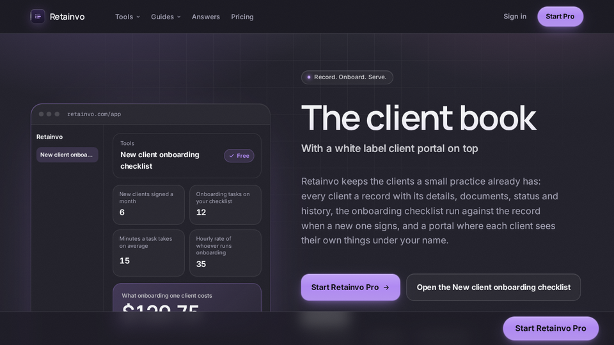This screenshot has height=345, width=614.
Task: Open the Retainvo home link text
Action: pyautogui.click(x=67, y=17)
